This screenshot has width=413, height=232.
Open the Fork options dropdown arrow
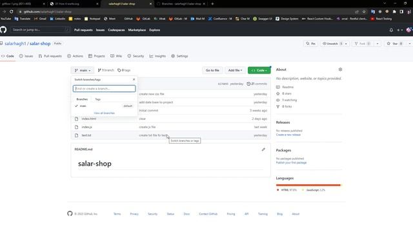(378, 44)
